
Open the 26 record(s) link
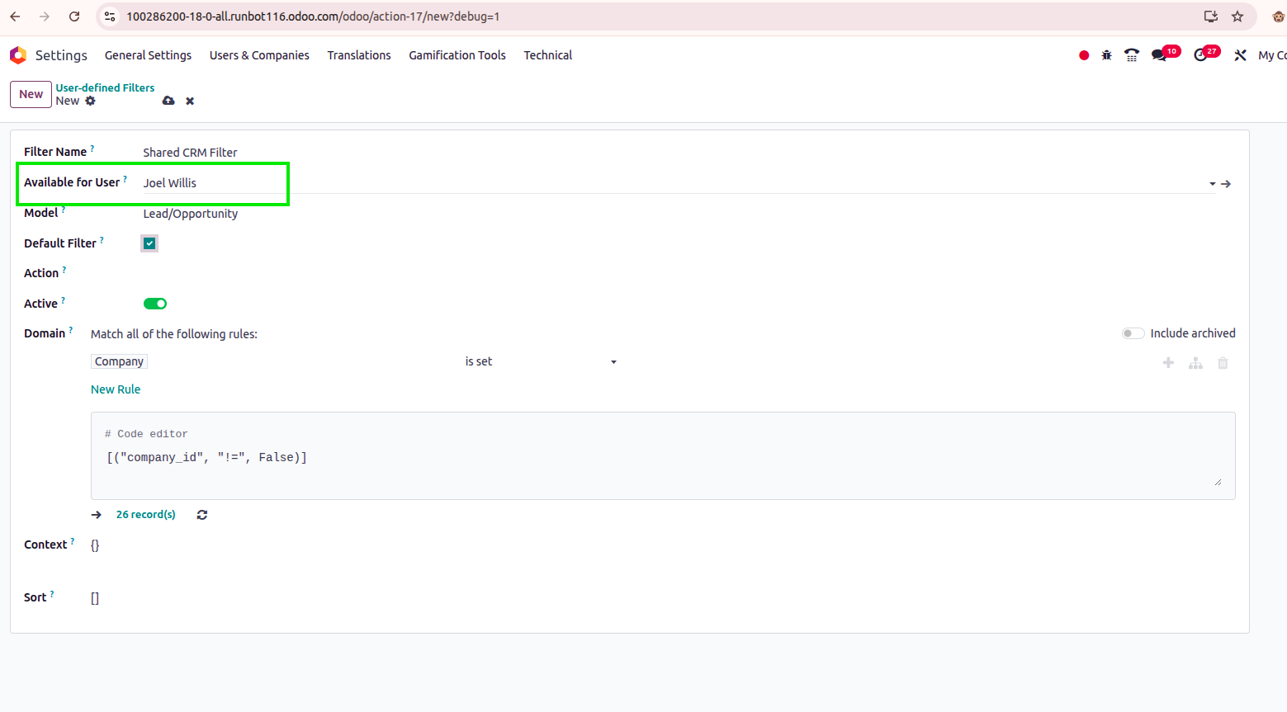[x=146, y=515]
